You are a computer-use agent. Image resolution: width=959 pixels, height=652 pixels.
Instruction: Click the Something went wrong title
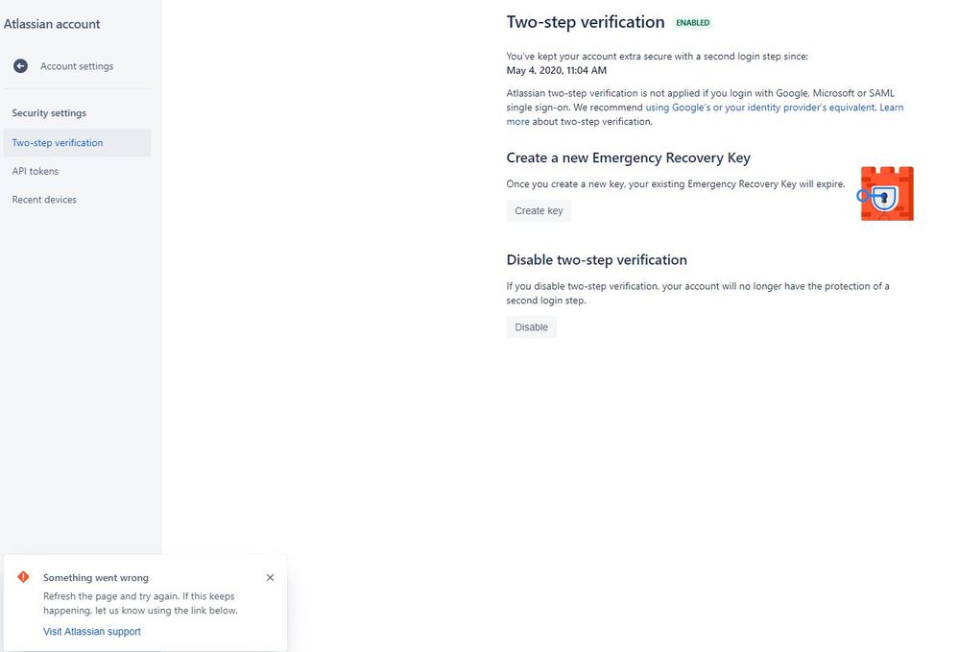click(96, 577)
